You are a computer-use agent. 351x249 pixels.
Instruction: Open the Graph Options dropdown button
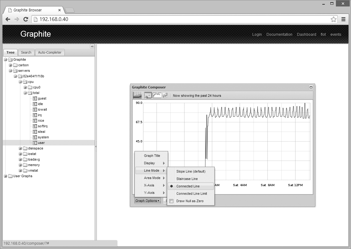(x=147, y=201)
